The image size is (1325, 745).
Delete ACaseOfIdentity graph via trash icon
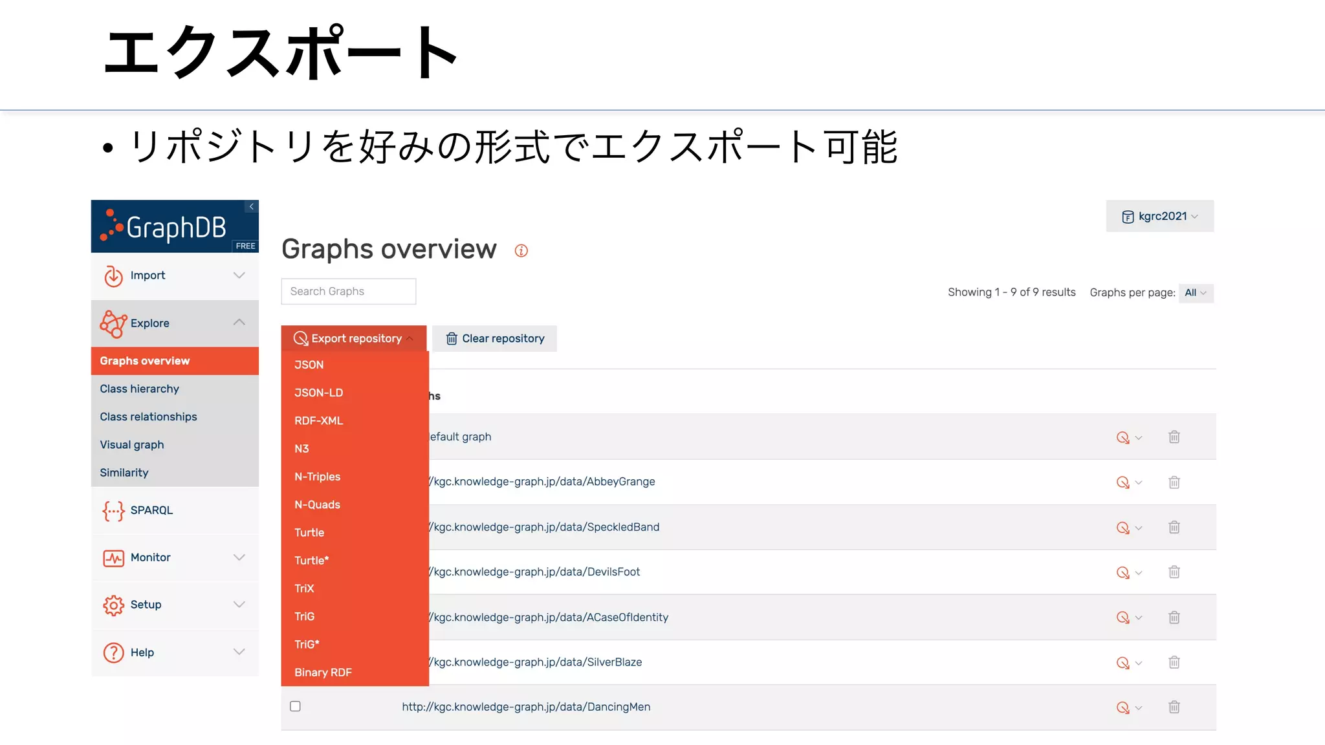click(x=1174, y=618)
